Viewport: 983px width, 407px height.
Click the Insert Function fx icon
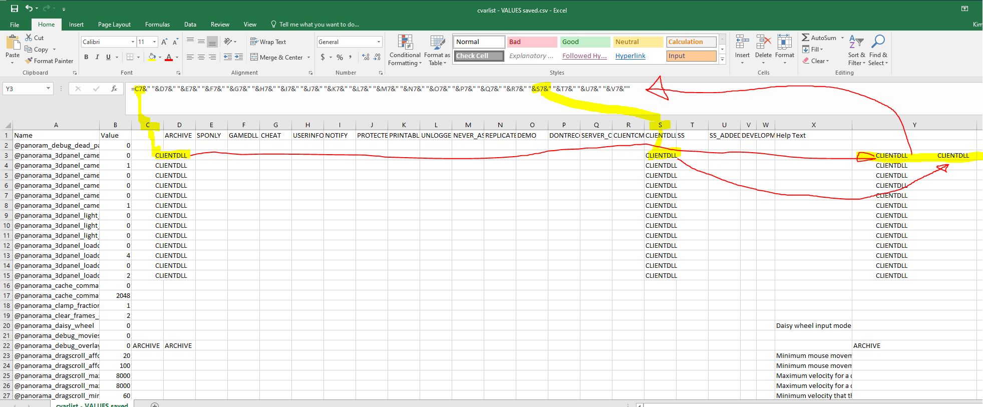pos(114,89)
